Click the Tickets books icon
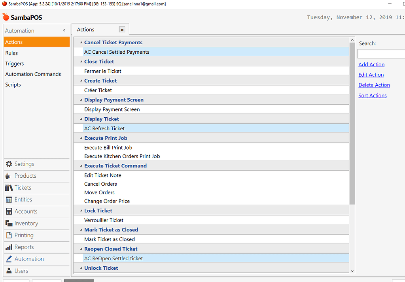Image resolution: width=405 pixels, height=282 pixels. [9, 188]
